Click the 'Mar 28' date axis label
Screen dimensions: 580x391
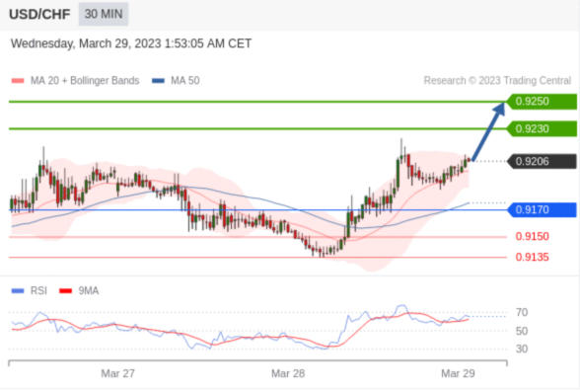click(288, 373)
